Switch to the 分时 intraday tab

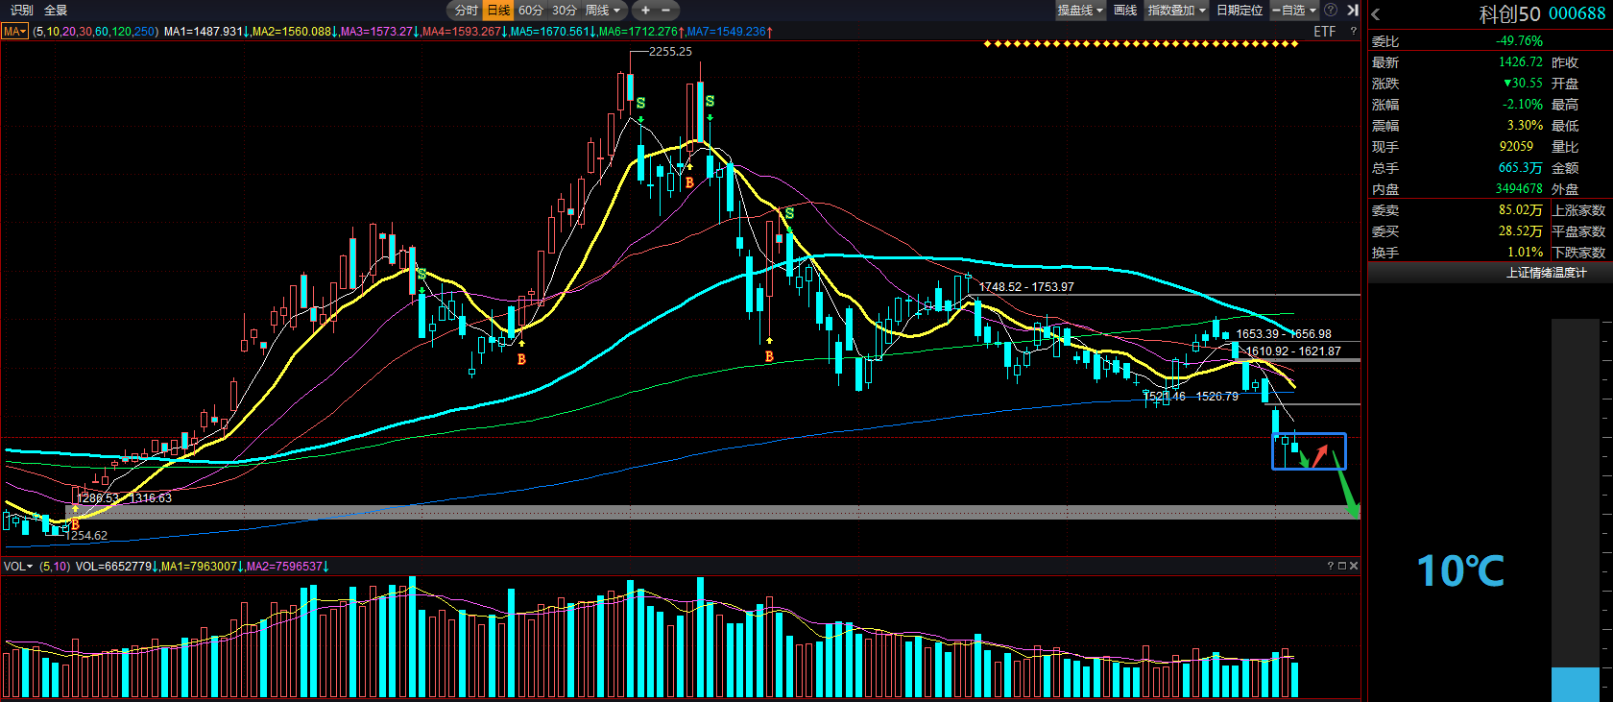point(466,11)
